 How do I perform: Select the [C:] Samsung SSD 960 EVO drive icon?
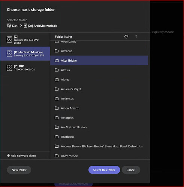point(9,40)
